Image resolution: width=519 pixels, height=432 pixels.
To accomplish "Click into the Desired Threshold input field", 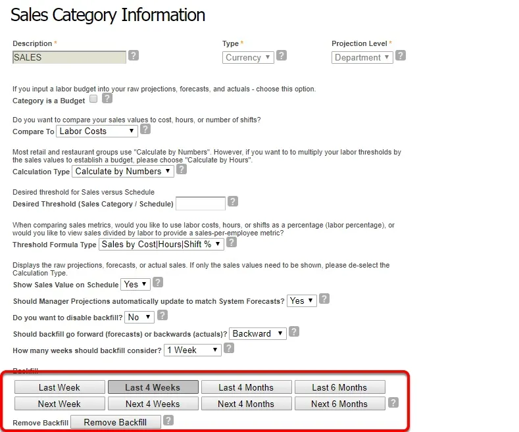I will coord(201,203).
